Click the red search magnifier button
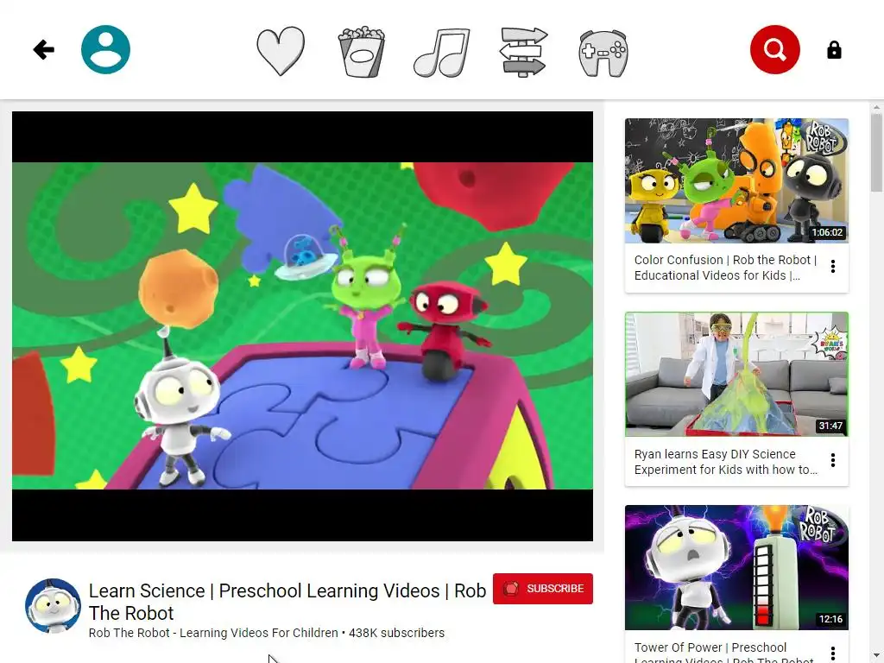This screenshot has width=884, height=663. pyautogui.click(x=774, y=49)
